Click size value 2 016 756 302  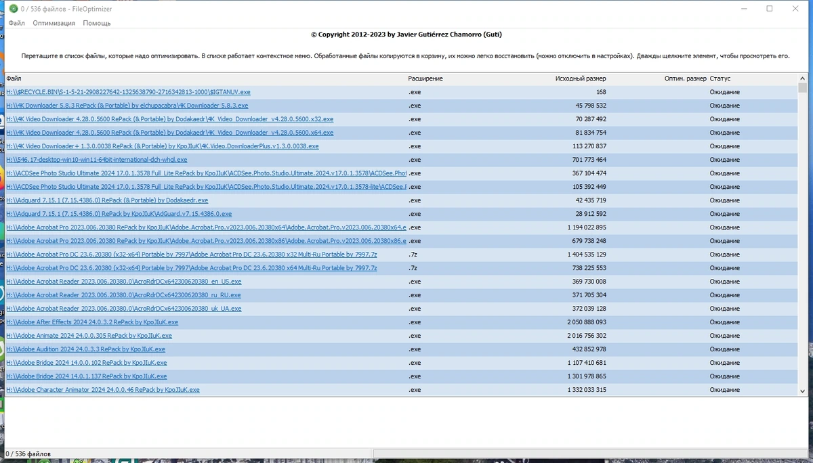587,336
